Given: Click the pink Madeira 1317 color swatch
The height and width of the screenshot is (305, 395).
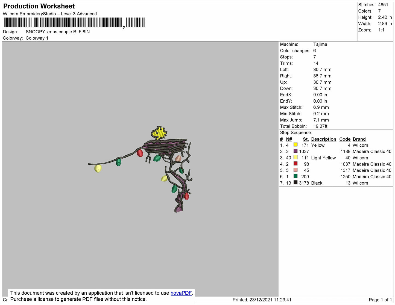Looking at the screenshot, I should click(x=295, y=170).
